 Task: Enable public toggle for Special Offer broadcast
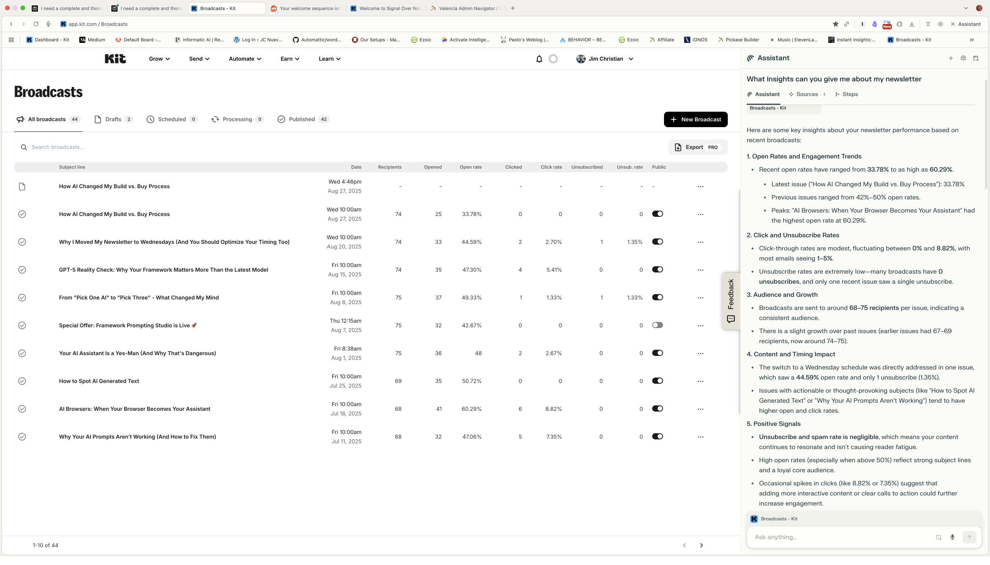tap(657, 325)
